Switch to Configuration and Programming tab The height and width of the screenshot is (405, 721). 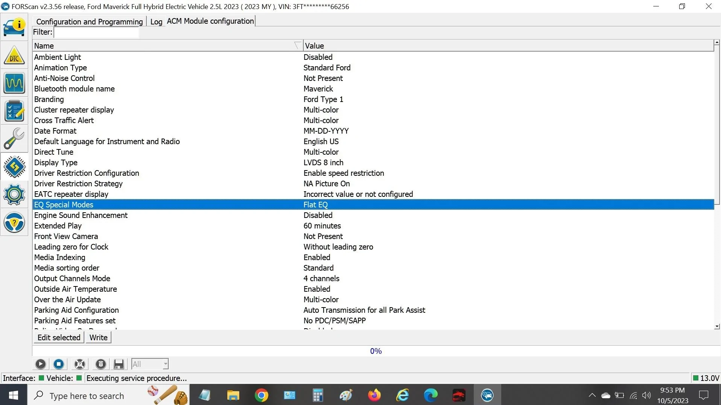[x=90, y=21]
